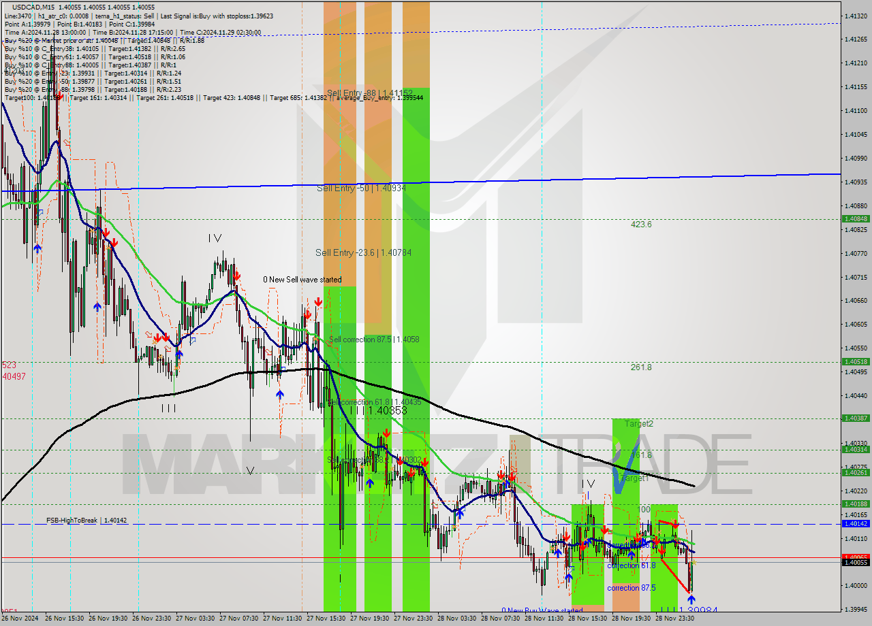
Task: Click the green 0 New Buy Wave started text
Action: coord(543,611)
